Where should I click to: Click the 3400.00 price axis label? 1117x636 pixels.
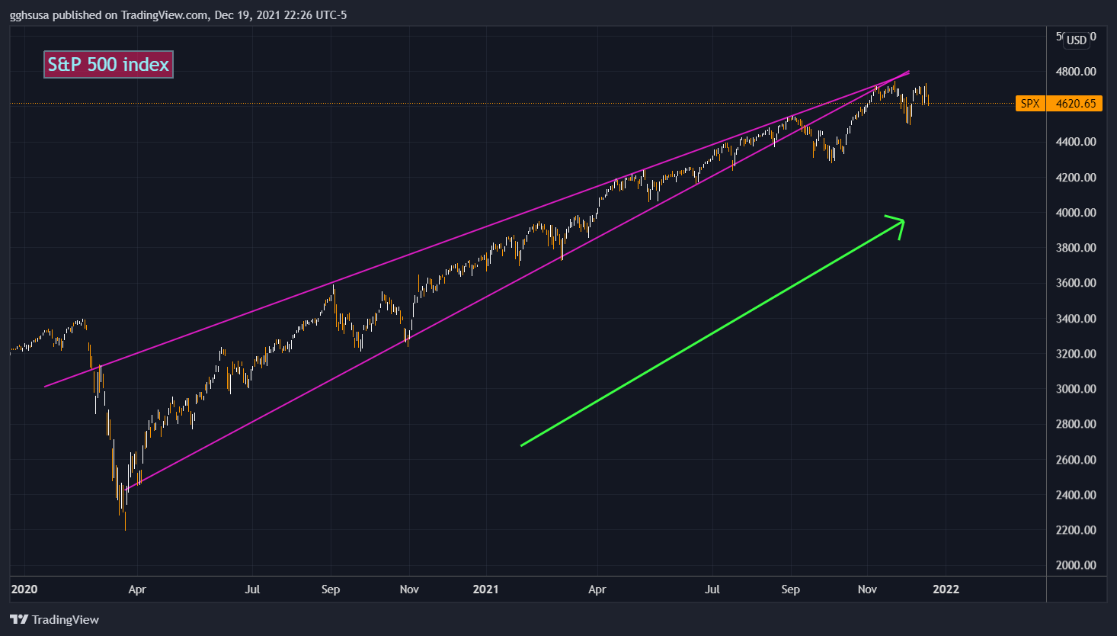1076,319
